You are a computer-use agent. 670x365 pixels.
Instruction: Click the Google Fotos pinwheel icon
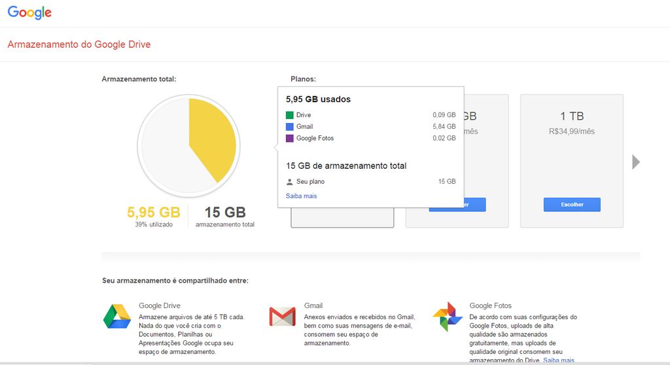448,317
